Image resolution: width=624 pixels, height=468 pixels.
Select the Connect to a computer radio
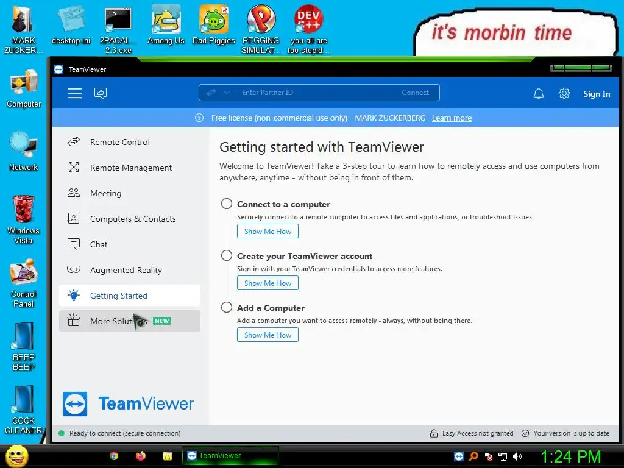(227, 204)
